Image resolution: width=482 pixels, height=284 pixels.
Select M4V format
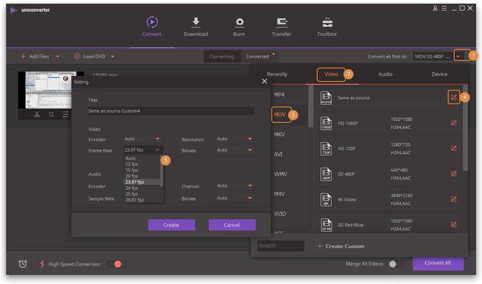(280, 194)
